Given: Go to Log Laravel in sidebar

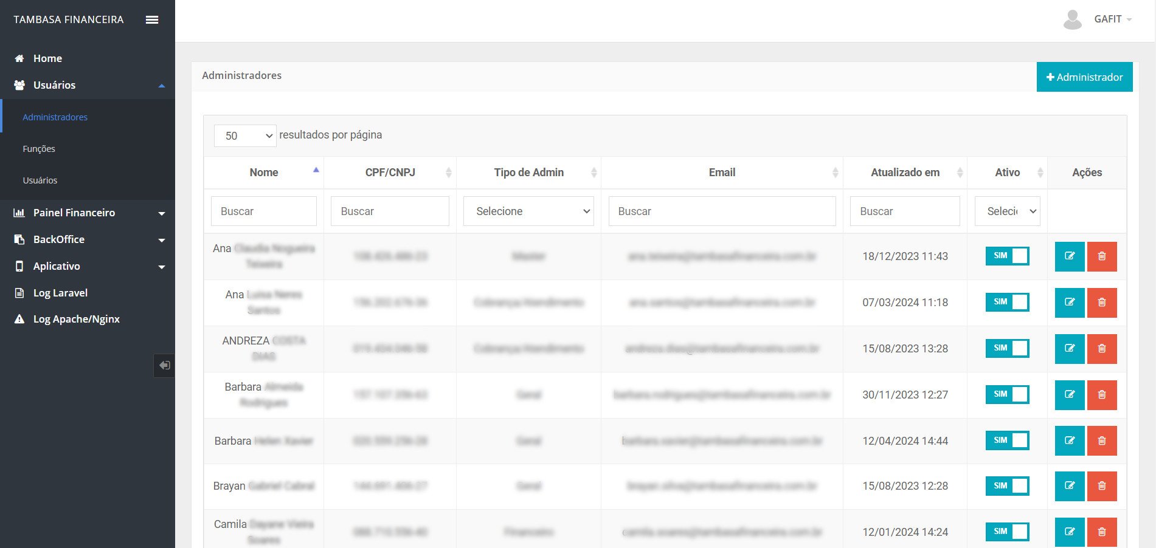Looking at the screenshot, I should point(60,293).
